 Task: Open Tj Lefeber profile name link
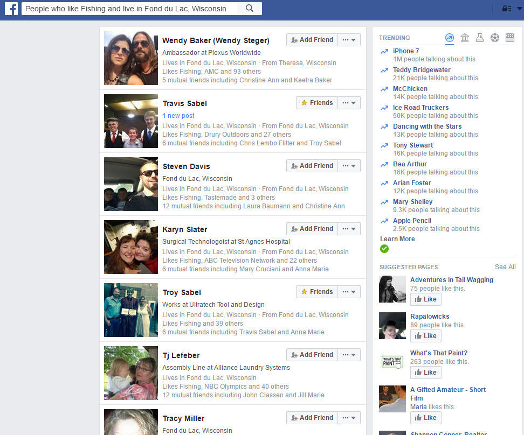(181, 355)
